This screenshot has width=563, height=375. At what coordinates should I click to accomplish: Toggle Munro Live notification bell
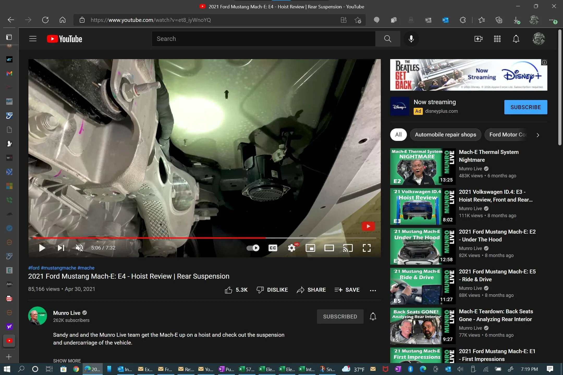coord(373,316)
